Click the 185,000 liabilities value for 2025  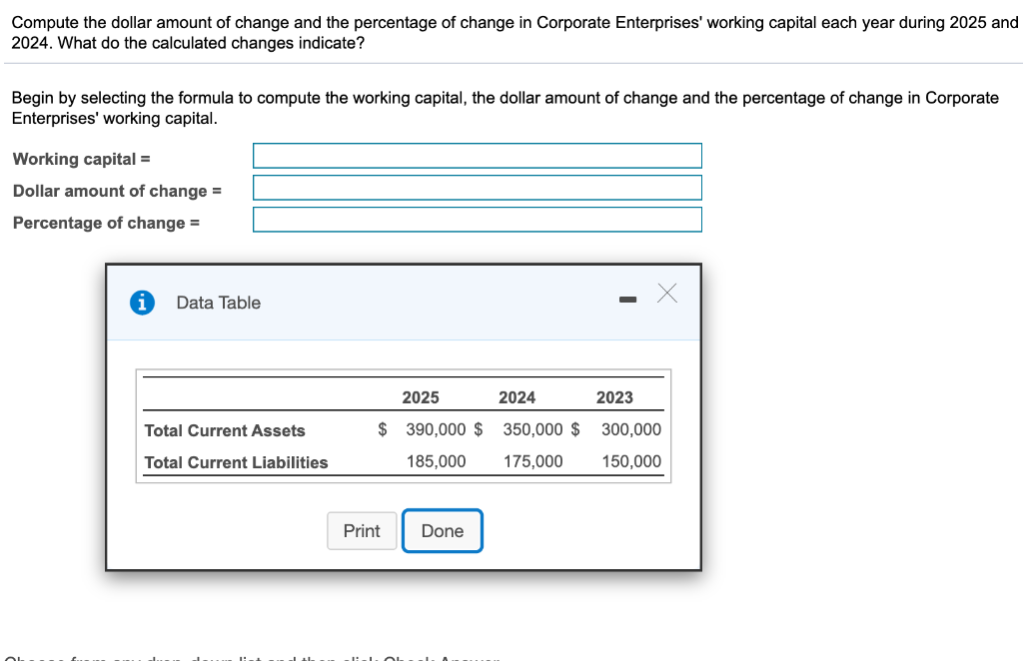click(441, 461)
